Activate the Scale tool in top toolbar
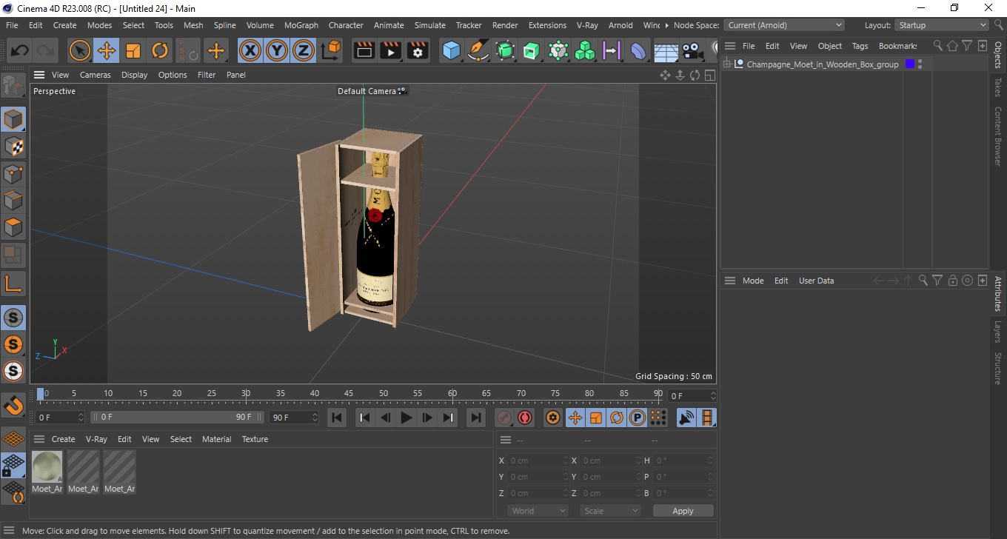The width and height of the screenshot is (1007, 539). (x=133, y=51)
